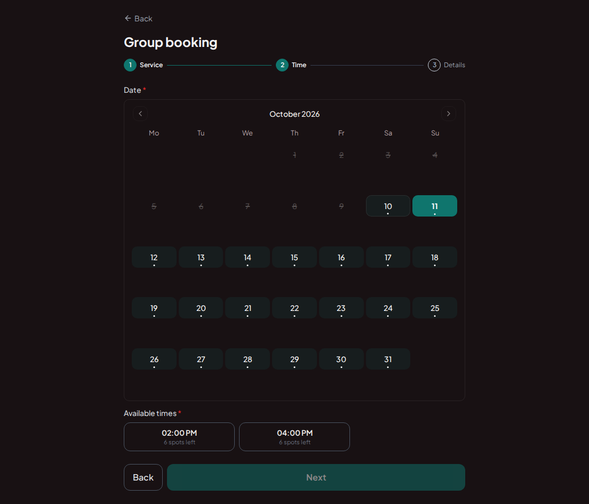This screenshot has height=504, width=589.
Task: Select October 21 date cell
Action: [248, 308]
